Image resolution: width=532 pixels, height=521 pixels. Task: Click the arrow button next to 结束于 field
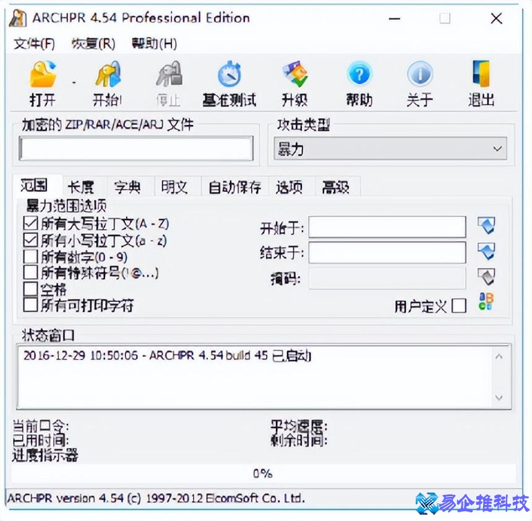pyautogui.click(x=486, y=252)
